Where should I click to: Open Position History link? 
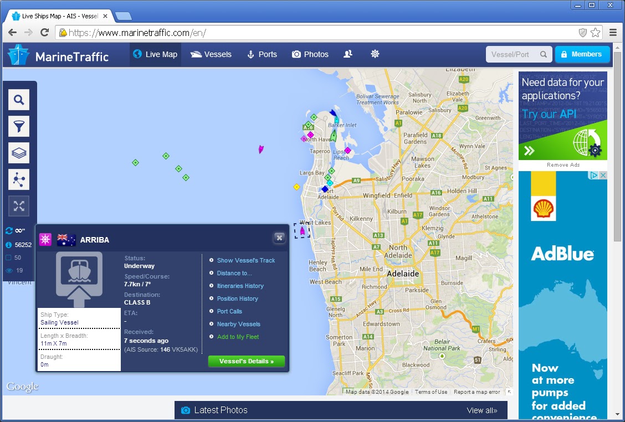[238, 299]
